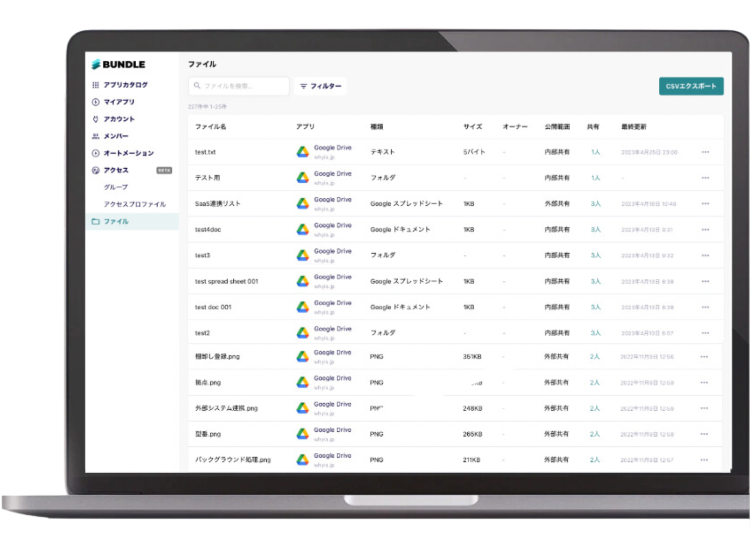The image size is (750, 535).
Task: Click file name 棚卸し登録.png
Action: pos(217,357)
